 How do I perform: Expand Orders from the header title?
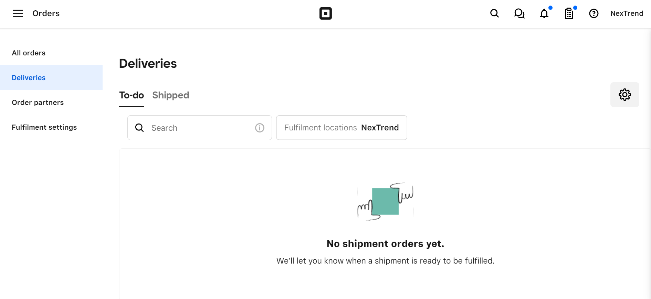46,13
